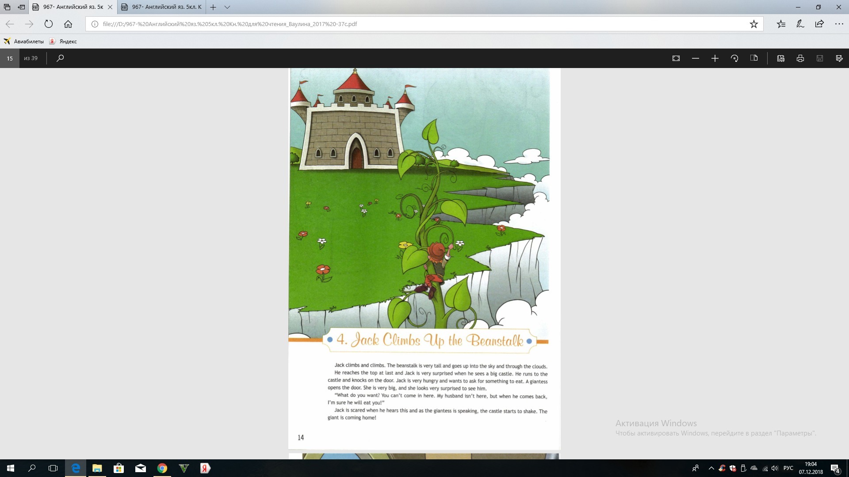Click the chapter title Jack Climbs Up the Beanstalk
849x477 pixels.
tap(430, 341)
